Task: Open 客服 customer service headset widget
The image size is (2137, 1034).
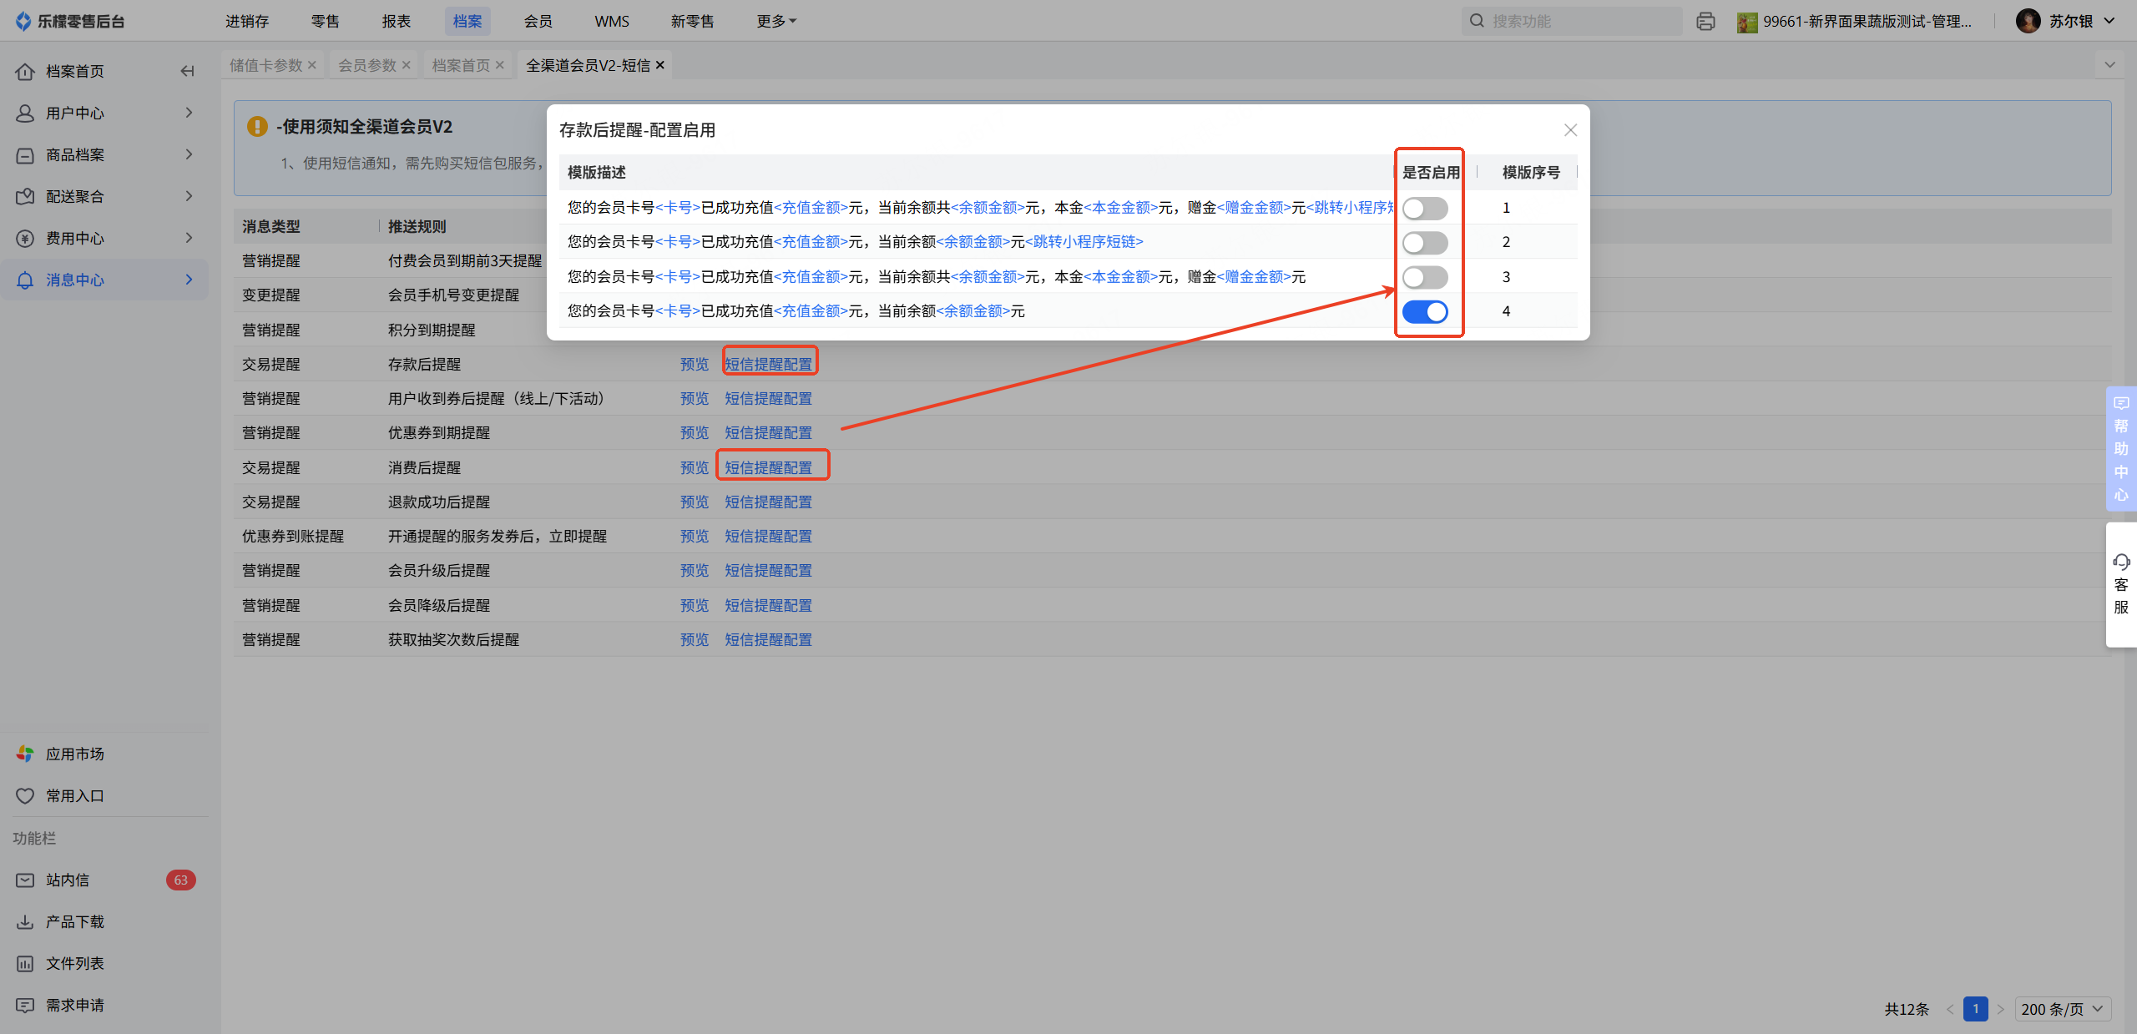Action: (x=2120, y=584)
